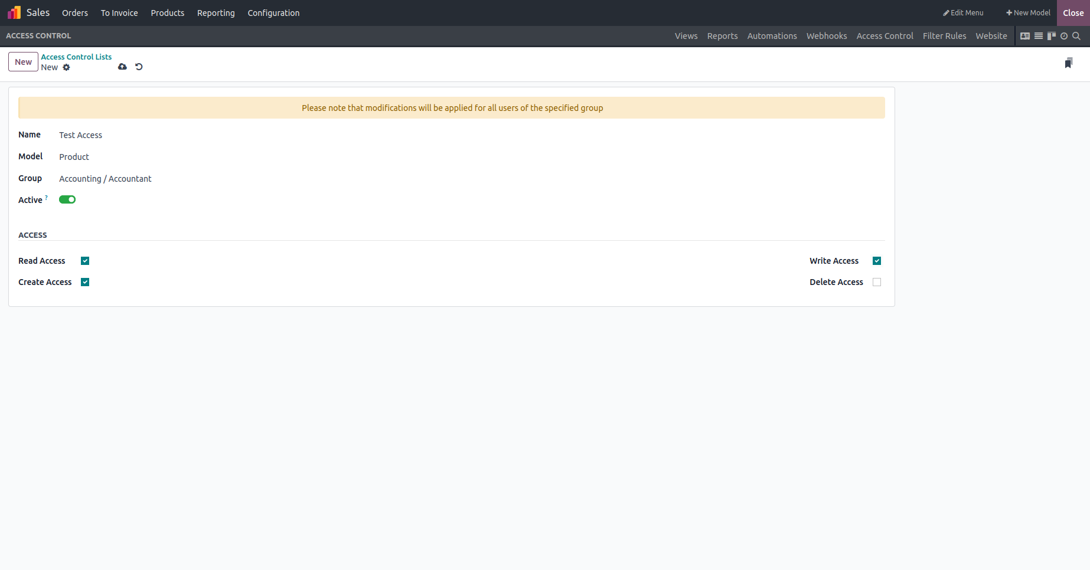
Task: Open the gear actions menu next to New
Action: coord(66,67)
